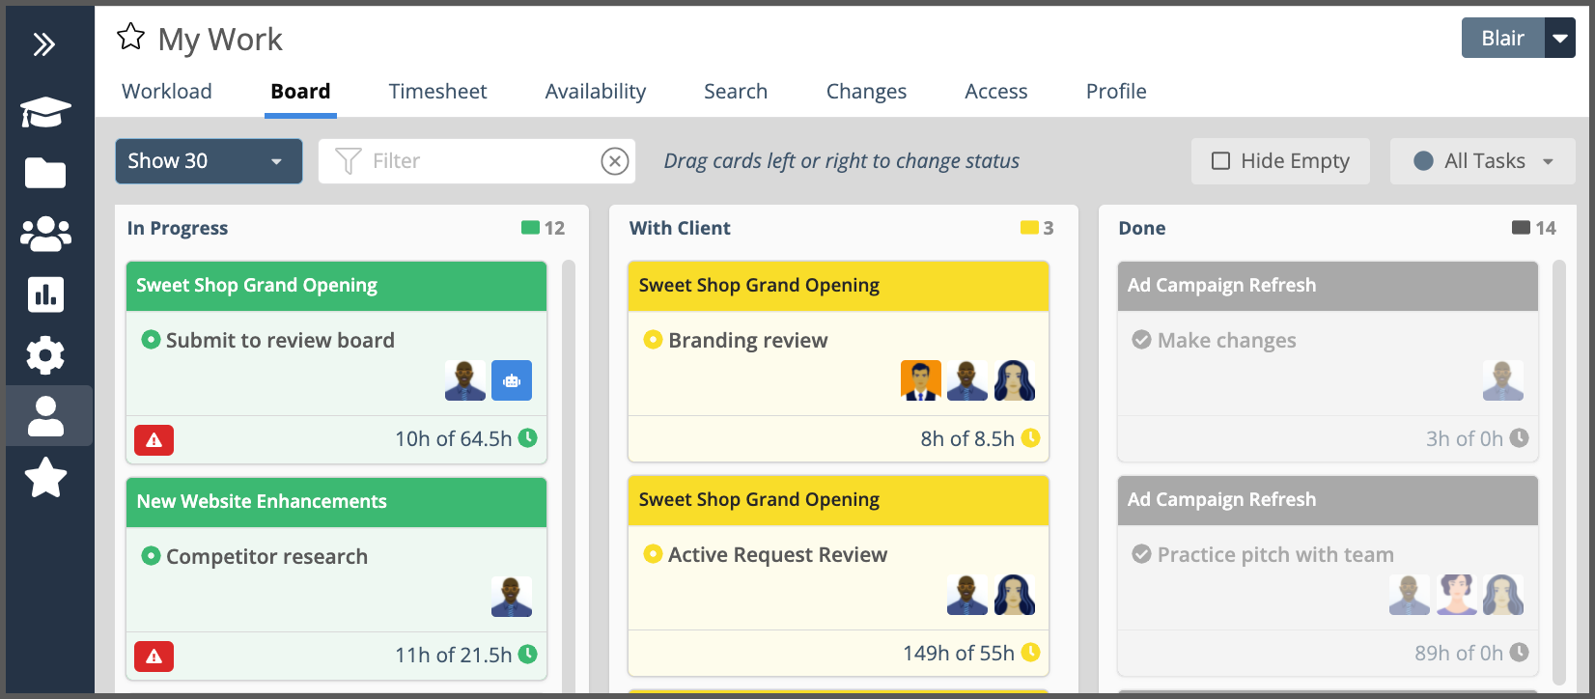This screenshot has height=699, width=1595.
Task: Click gray clock icon beside 89h of 0h
Action: tap(1519, 652)
